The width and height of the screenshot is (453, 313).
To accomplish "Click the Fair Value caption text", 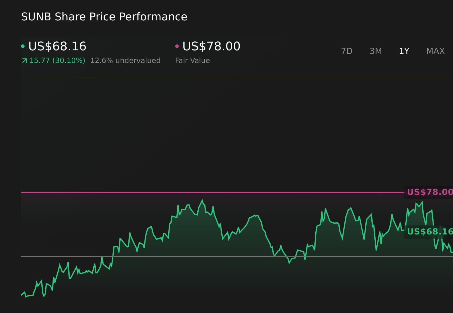I will 192,60.
